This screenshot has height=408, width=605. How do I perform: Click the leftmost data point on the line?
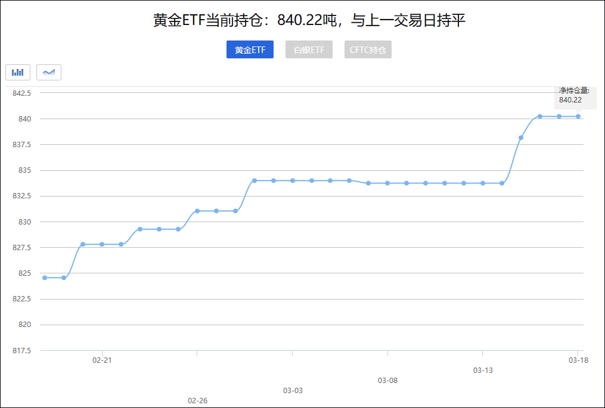[x=45, y=278]
